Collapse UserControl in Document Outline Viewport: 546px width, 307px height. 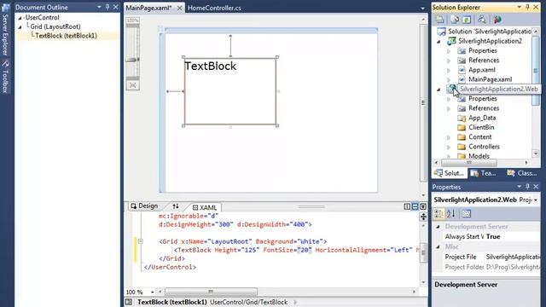[x=20, y=18]
